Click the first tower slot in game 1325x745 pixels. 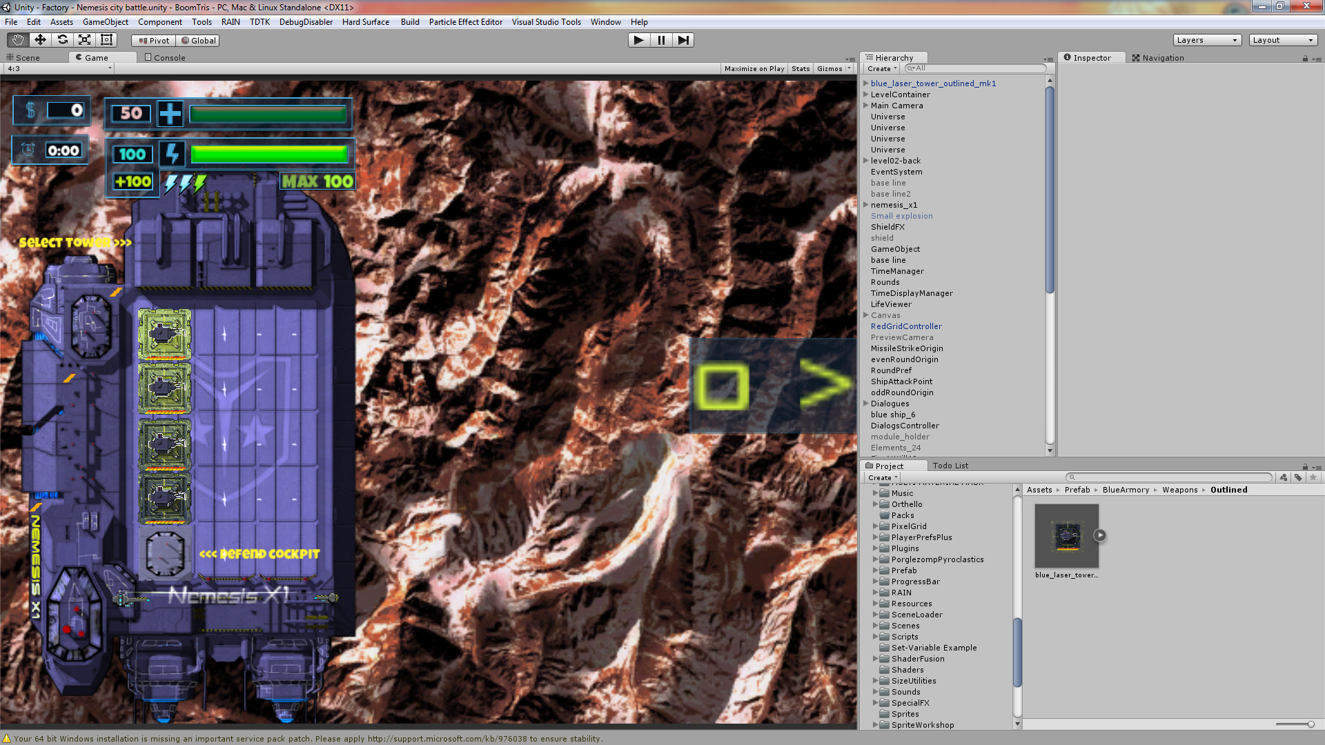(164, 334)
